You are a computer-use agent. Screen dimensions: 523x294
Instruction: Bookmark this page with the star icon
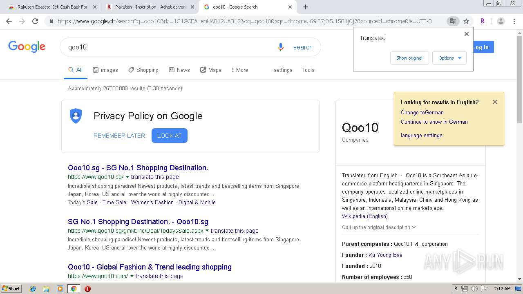pos(466,21)
